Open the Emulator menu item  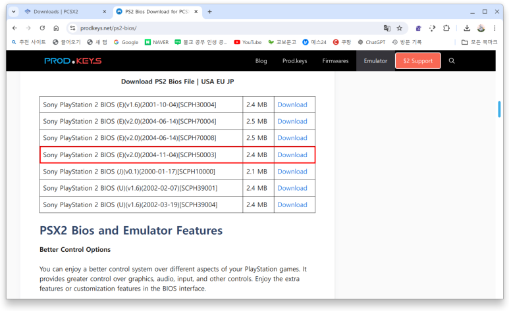(375, 61)
